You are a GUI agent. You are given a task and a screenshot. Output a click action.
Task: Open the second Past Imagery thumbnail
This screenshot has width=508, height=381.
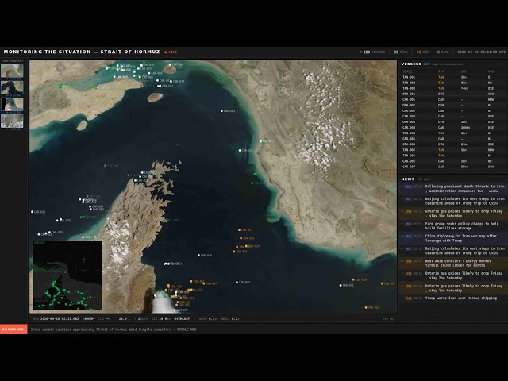tap(12, 88)
